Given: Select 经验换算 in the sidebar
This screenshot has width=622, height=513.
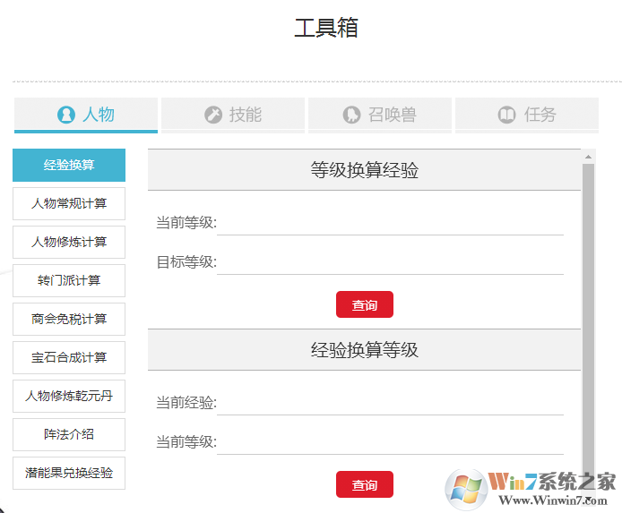Looking at the screenshot, I should [x=69, y=165].
